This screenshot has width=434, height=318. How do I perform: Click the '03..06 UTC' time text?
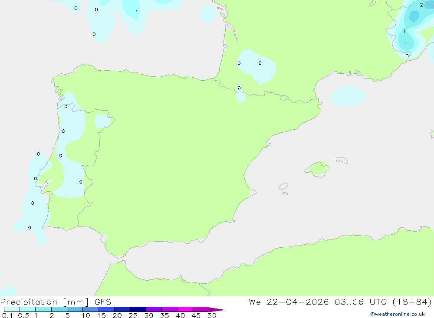pos(360,302)
